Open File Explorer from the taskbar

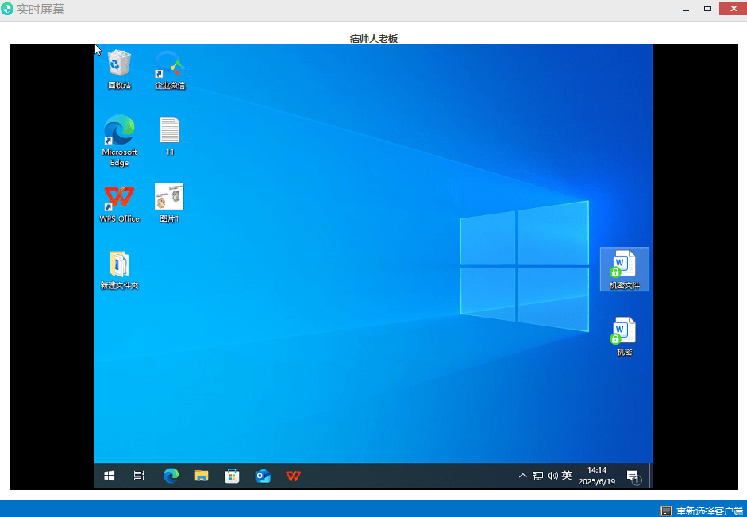202,476
